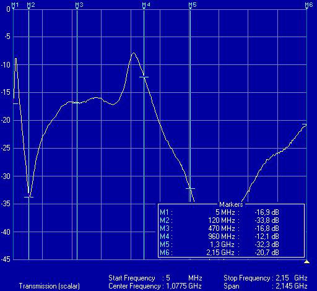
Task: Select the M6 marker label
Action: pos(309,4)
